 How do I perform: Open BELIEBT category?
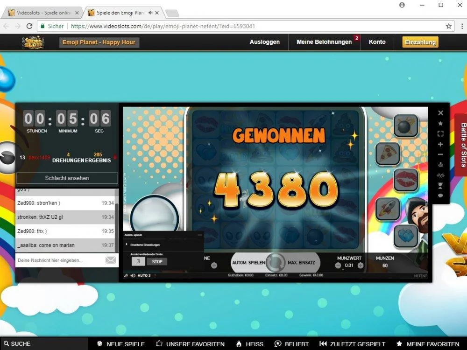(x=291, y=344)
